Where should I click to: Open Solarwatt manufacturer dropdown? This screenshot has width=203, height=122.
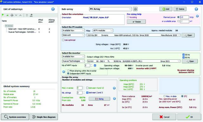[x=73, y=35]
